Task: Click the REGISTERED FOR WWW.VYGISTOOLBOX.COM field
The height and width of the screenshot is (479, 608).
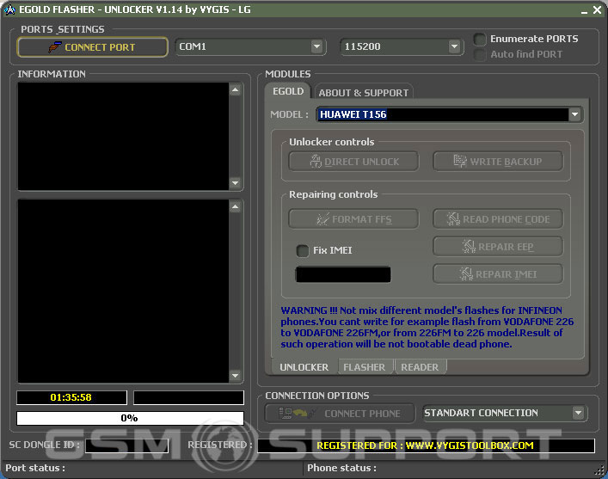Action: click(426, 445)
